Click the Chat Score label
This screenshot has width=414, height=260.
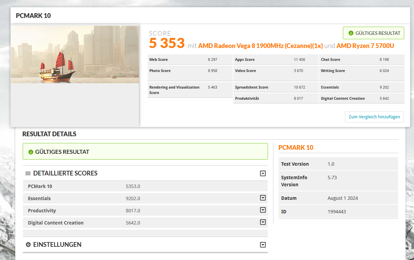pos(331,60)
